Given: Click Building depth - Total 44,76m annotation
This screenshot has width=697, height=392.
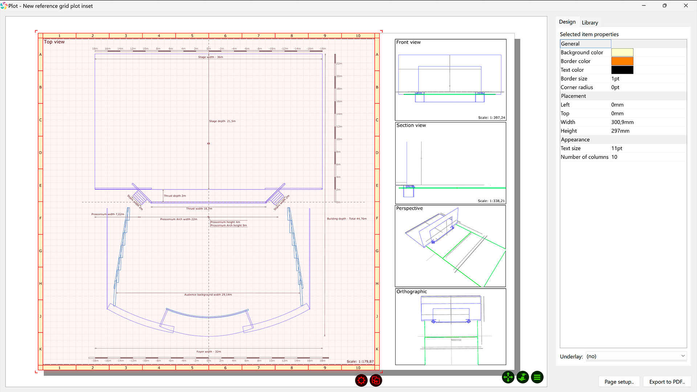Looking at the screenshot, I should click(x=347, y=219).
